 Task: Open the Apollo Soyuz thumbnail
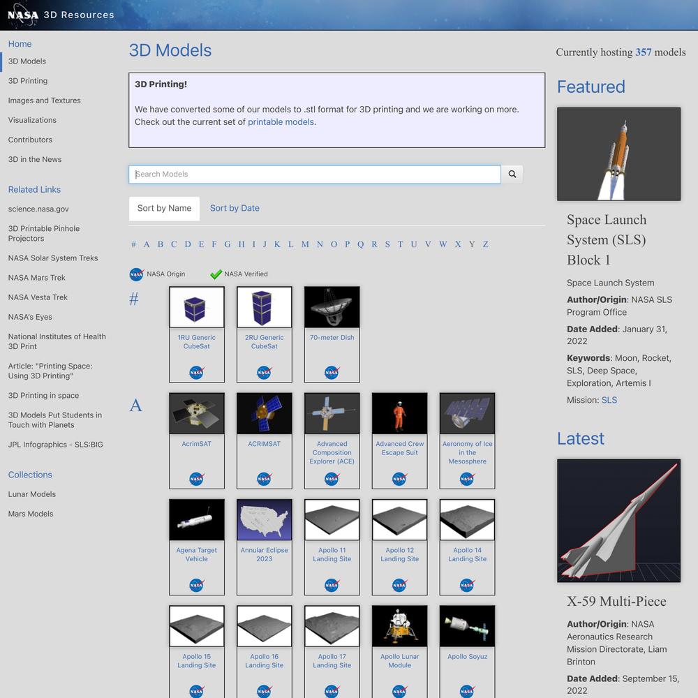tap(468, 626)
